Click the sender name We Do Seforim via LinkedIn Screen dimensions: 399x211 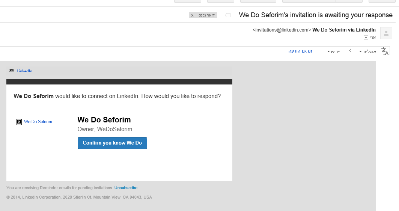(x=344, y=30)
